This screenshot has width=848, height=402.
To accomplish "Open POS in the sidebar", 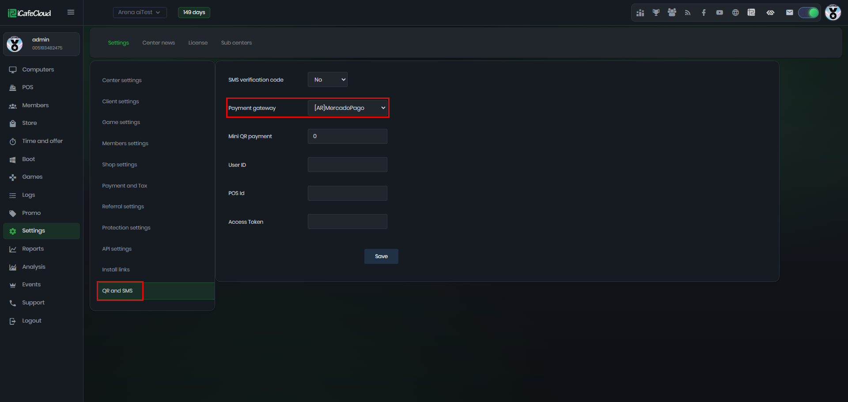I will (x=42, y=87).
